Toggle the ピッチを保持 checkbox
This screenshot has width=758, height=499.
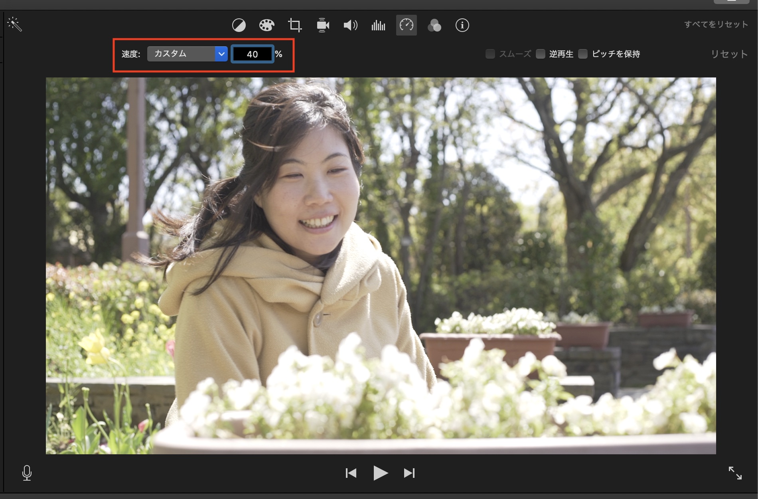[583, 54]
